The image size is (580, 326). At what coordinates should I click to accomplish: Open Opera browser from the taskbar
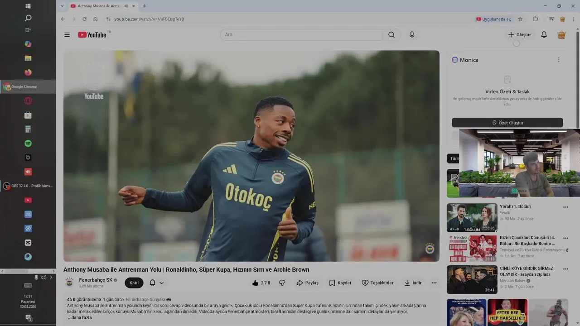[x=28, y=101]
